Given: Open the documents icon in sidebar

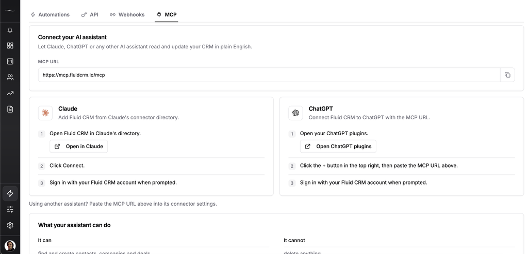Looking at the screenshot, I should coord(10,109).
